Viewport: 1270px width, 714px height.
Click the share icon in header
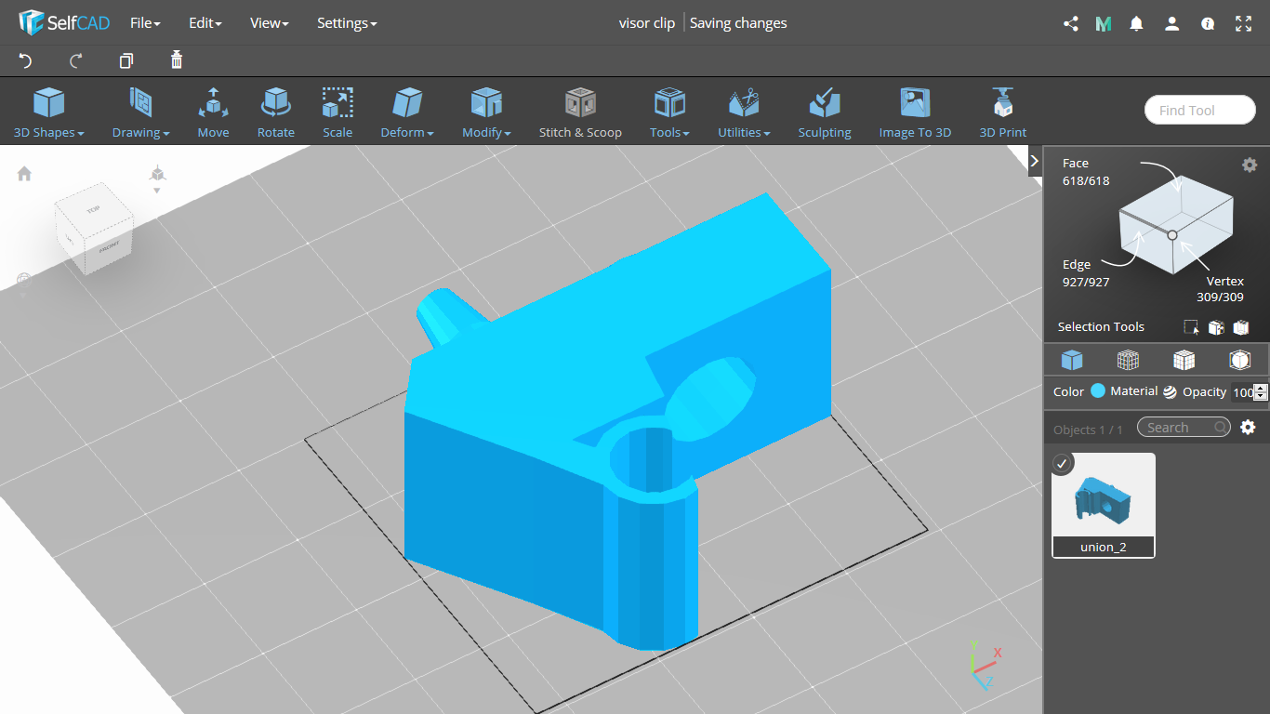pos(1070,24)
